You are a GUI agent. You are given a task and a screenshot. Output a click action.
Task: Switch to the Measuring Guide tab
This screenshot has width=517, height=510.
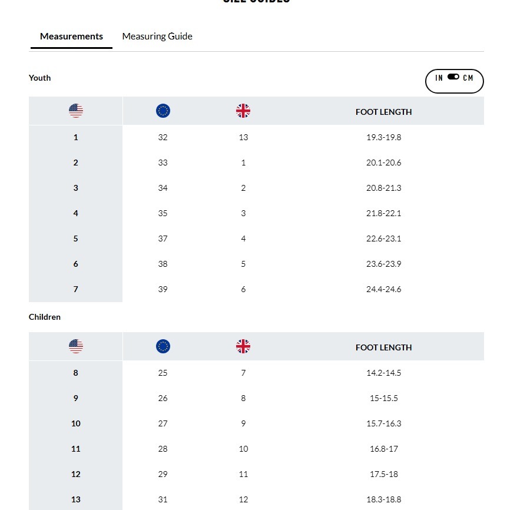(x=157, y=37)
